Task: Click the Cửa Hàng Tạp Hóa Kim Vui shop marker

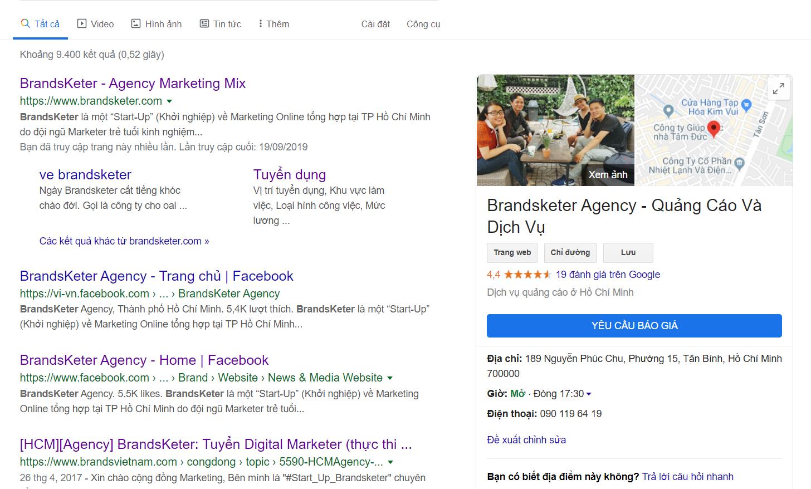Action: click(747, 105)
